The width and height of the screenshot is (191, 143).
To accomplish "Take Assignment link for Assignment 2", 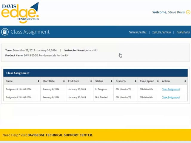I will point(171,97).
